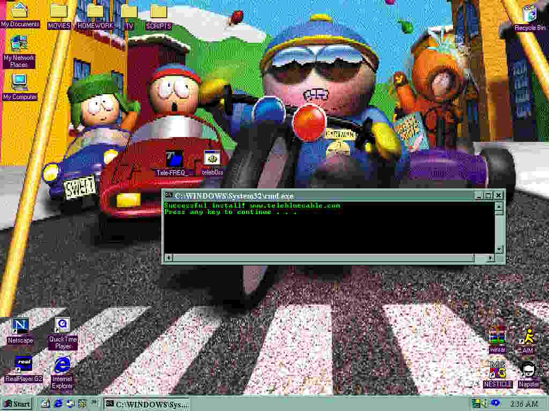Viewport: 549px width, 411px height.
Task: Open the winrar desktop icon
Action: [498, 336]
